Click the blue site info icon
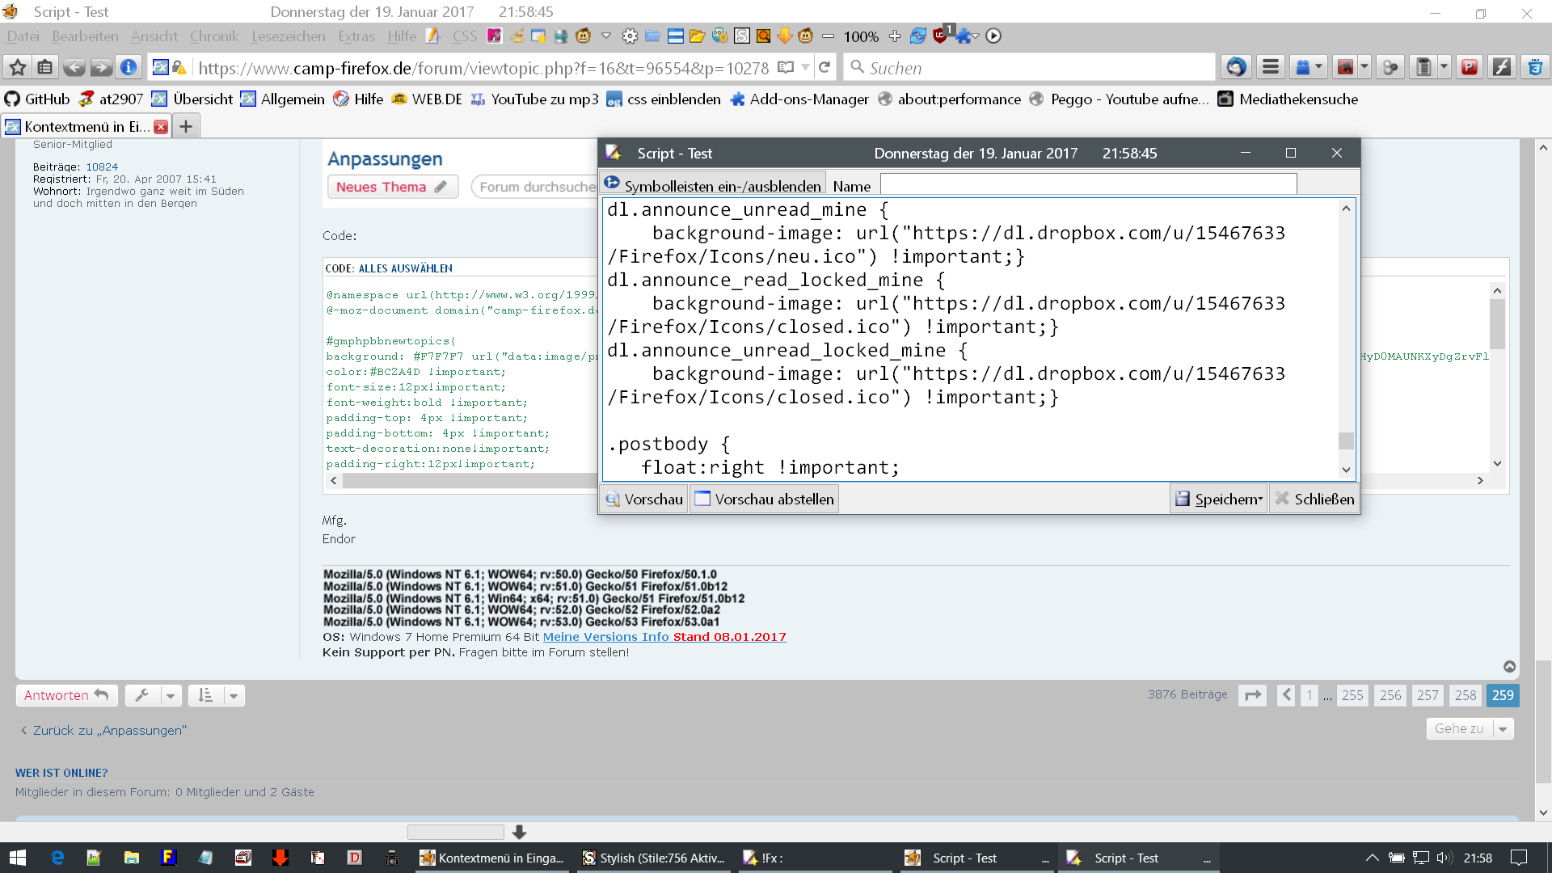Screen dimensions: 1552x873 coord(129,68)
